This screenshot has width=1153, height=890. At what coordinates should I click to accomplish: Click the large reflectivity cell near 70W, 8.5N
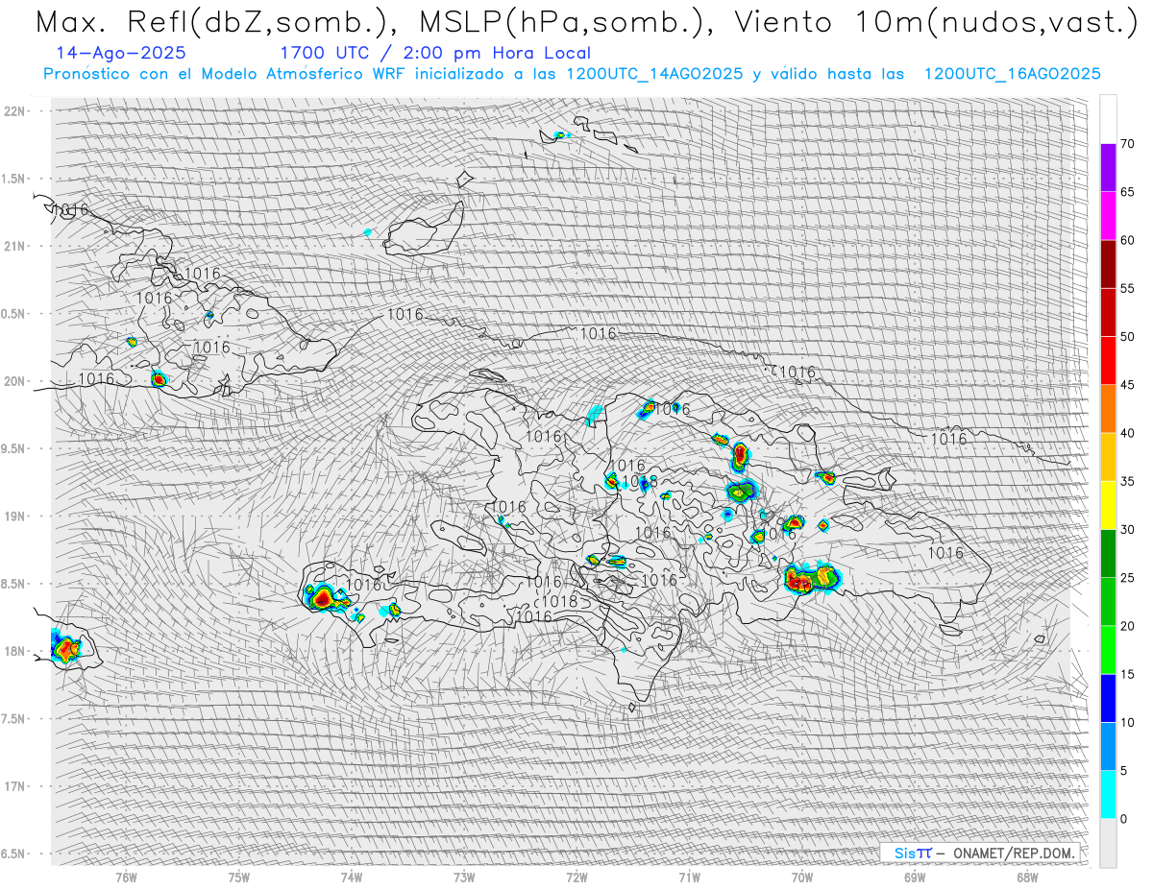[811, 578]
